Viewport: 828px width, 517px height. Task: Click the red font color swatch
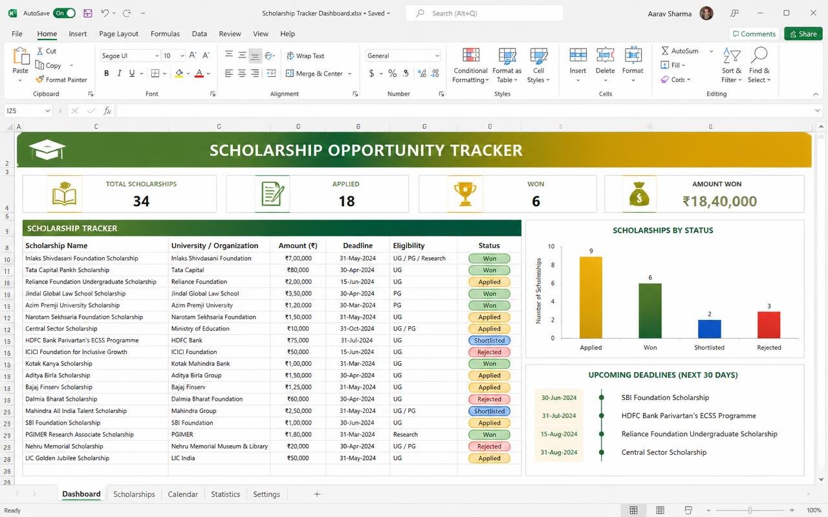point(199,74)
